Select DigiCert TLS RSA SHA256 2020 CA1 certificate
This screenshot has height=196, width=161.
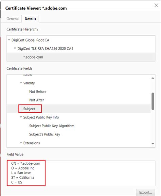tap(45, 49)
